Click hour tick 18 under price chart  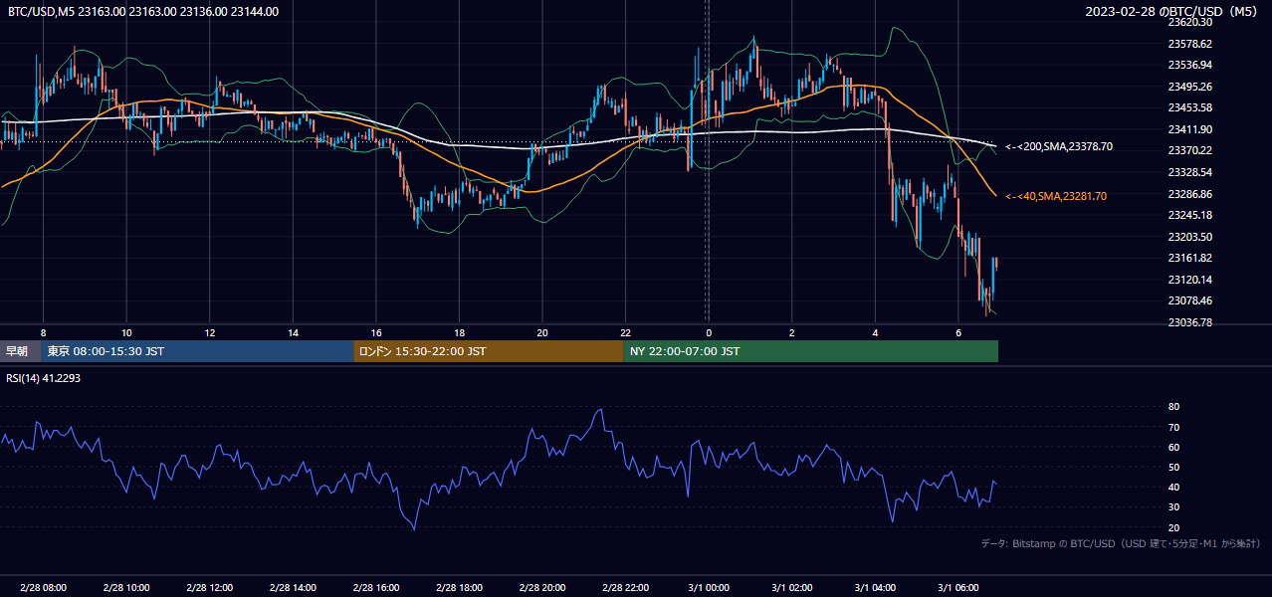[459, 332]
